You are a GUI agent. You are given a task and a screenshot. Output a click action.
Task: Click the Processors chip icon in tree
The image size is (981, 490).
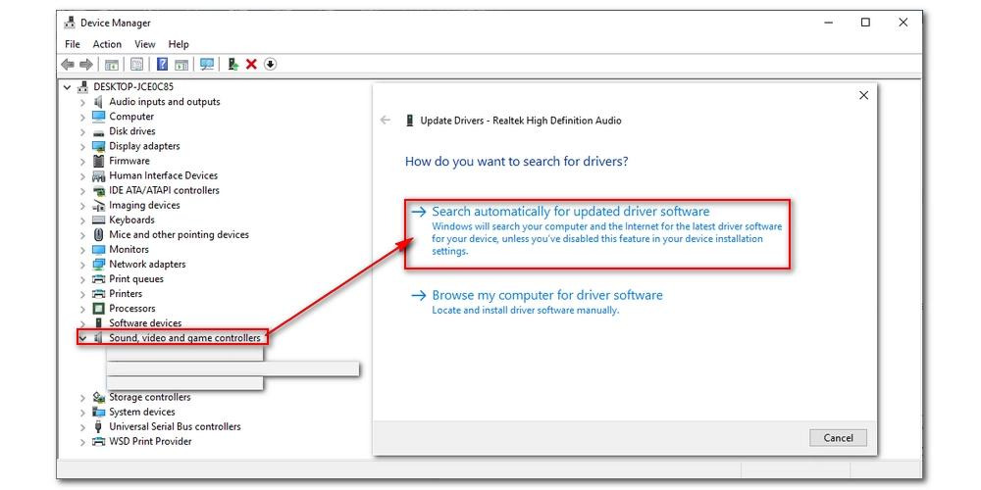[98, 308]
